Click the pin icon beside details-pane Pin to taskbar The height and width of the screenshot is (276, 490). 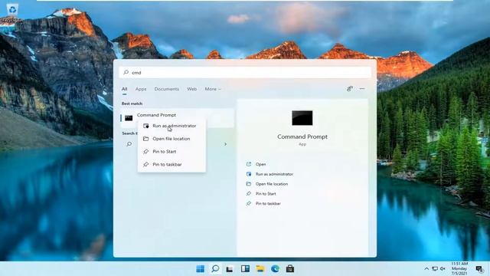249,203
